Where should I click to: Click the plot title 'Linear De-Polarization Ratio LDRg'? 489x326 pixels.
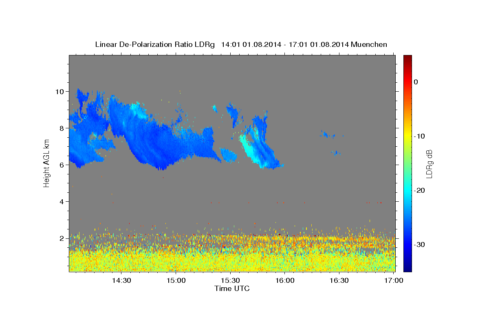pos(155,44)
